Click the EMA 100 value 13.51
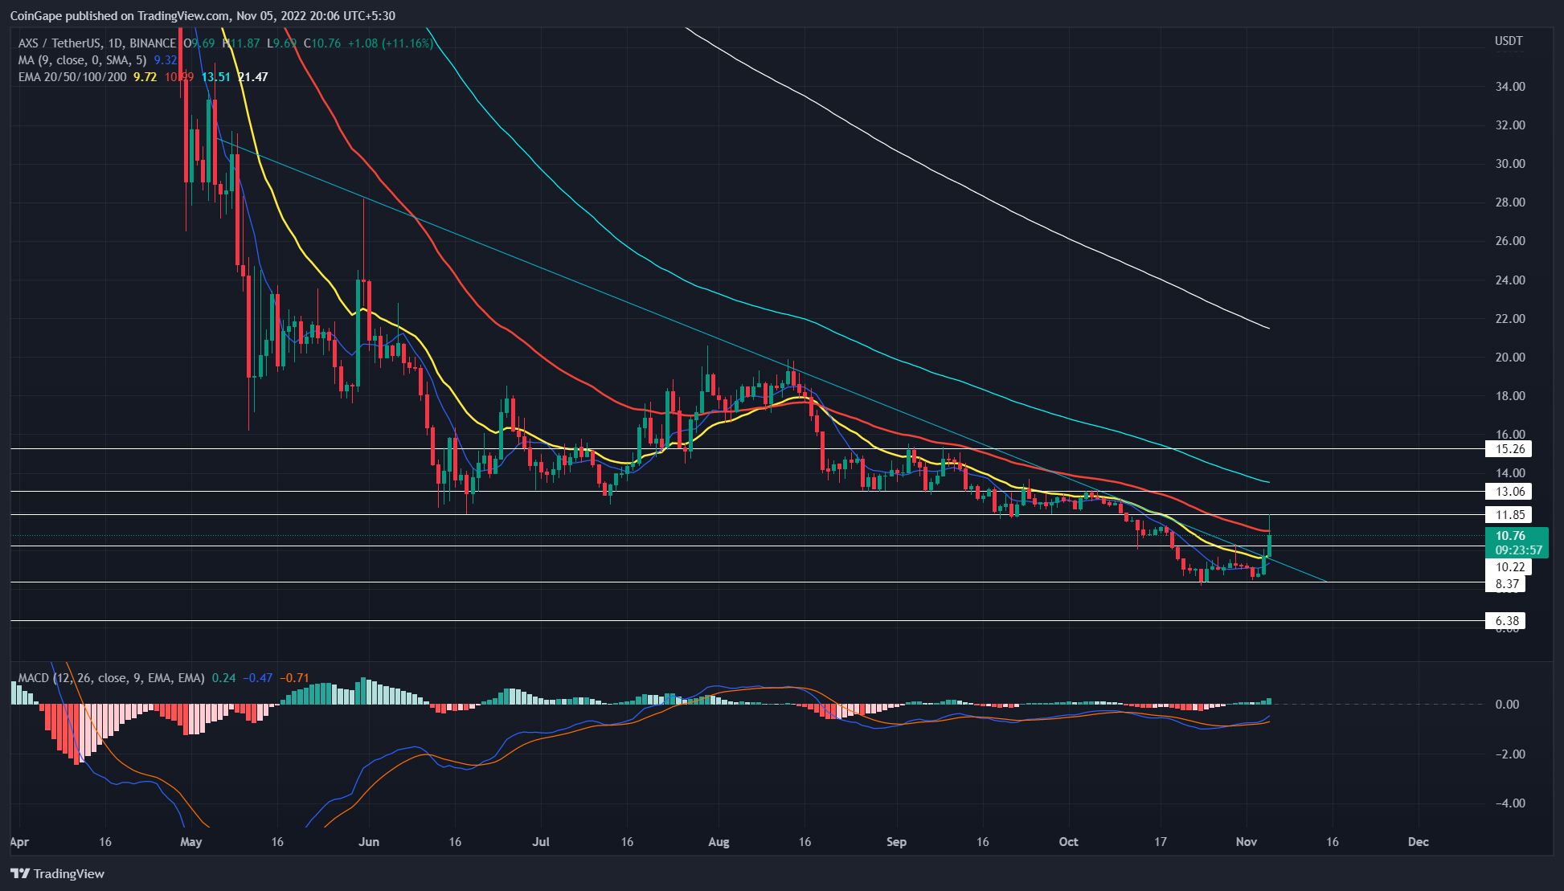The image size is (1564, 891). [216, 77]
